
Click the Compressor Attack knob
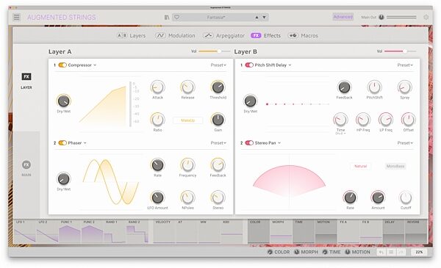[x=157, y=87]
